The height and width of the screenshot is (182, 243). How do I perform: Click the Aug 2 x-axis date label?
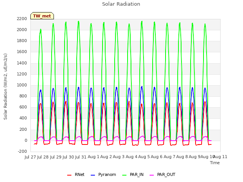[106, 157]
